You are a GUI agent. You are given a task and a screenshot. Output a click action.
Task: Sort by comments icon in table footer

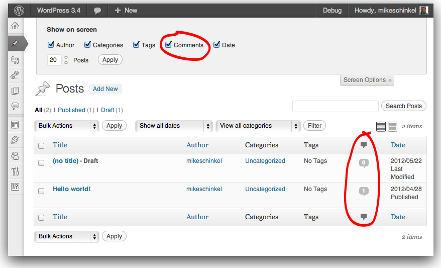pyautogui.click(x=364, y=217)
